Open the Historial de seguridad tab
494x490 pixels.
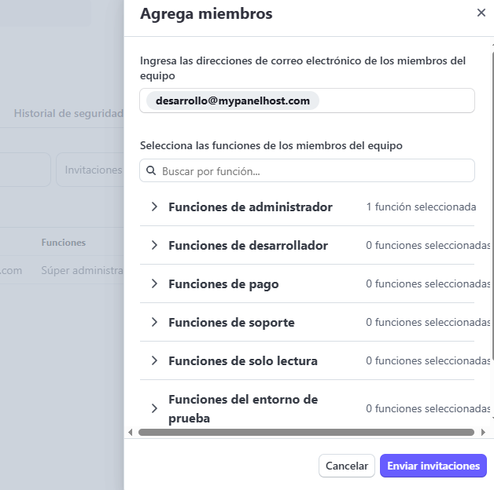[68, 113]
